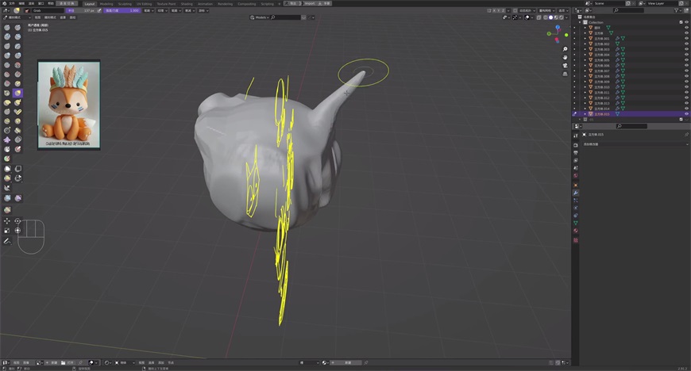Viewport: 691px width, 371px height.
Task: Hide 立方体.015 with its eye icon
Action: 686,114
